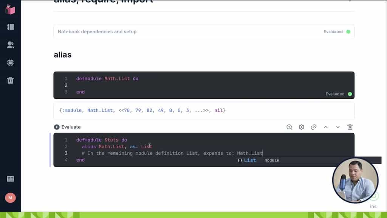Open the user profile avatar M

(x=10, y=198)
